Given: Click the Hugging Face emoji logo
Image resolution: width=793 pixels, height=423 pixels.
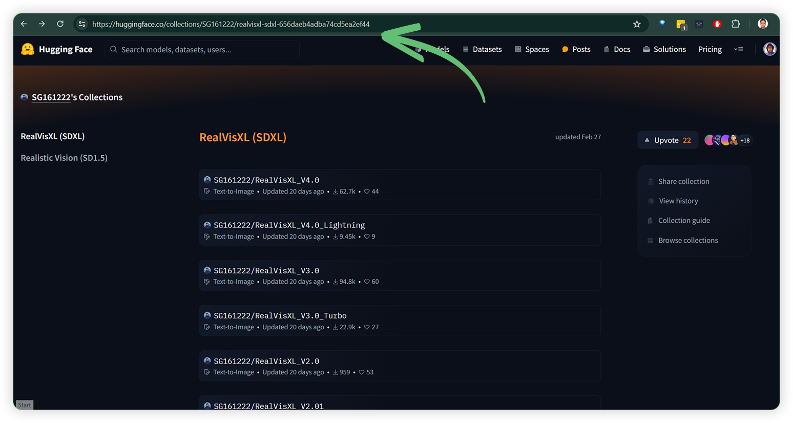Looking at the screenshot, I should click(x=28, y=49).
